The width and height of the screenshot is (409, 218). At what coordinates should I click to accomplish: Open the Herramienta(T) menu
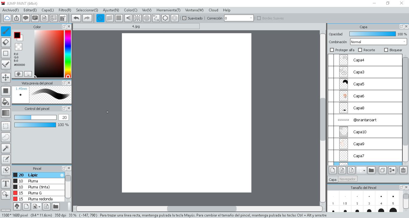168,10
